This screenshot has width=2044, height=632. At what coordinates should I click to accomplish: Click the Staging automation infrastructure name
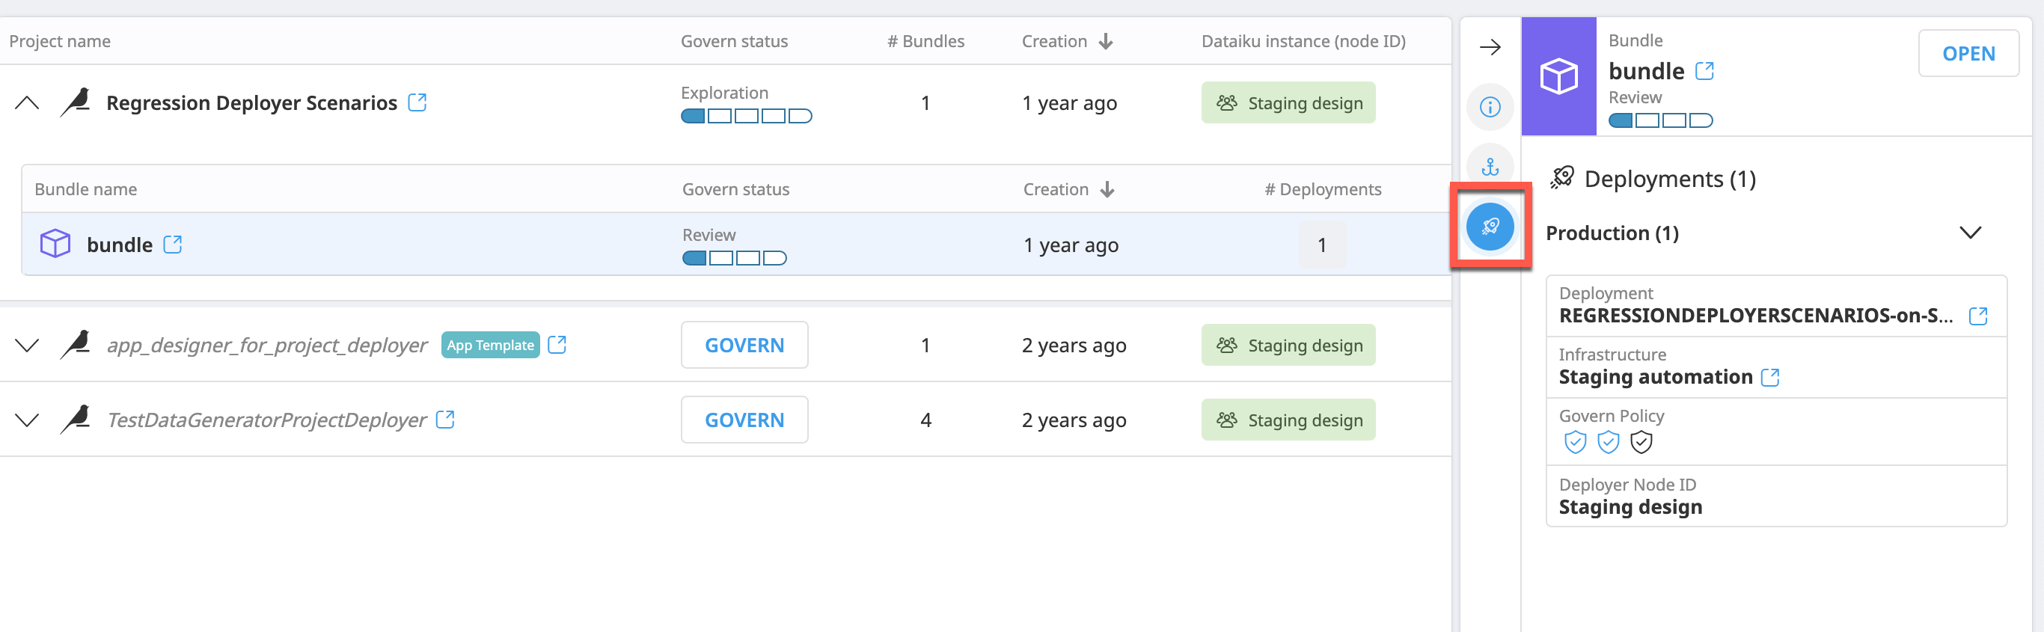click(x=1655, y=377)
